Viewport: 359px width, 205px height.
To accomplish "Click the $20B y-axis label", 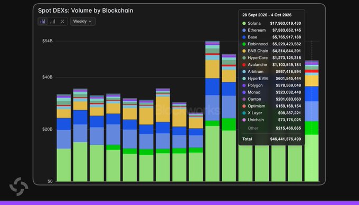I will (x=48, y=129).
